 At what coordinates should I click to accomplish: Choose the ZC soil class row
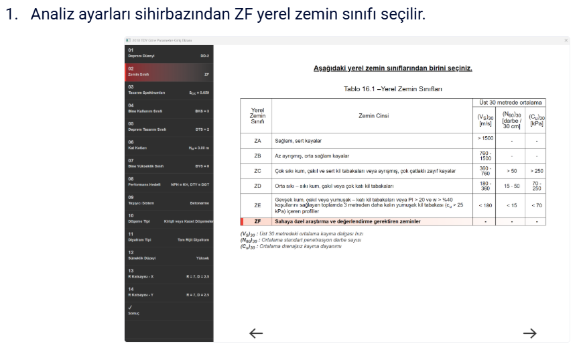(x=392, y=171)
